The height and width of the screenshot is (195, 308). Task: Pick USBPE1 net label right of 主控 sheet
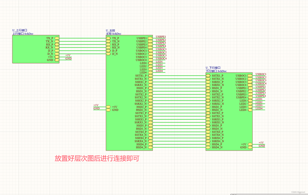pyautogui.click(x=161, y=37)
